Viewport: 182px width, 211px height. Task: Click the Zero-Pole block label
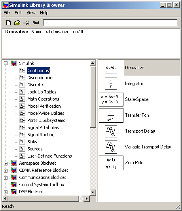(x=134, y=163)
